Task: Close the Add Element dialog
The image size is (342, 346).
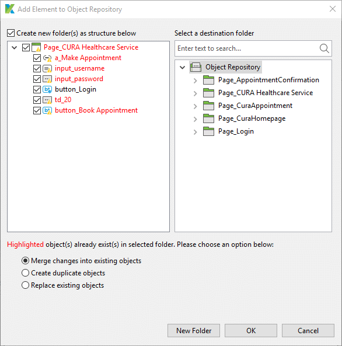Action: [333, 9]
